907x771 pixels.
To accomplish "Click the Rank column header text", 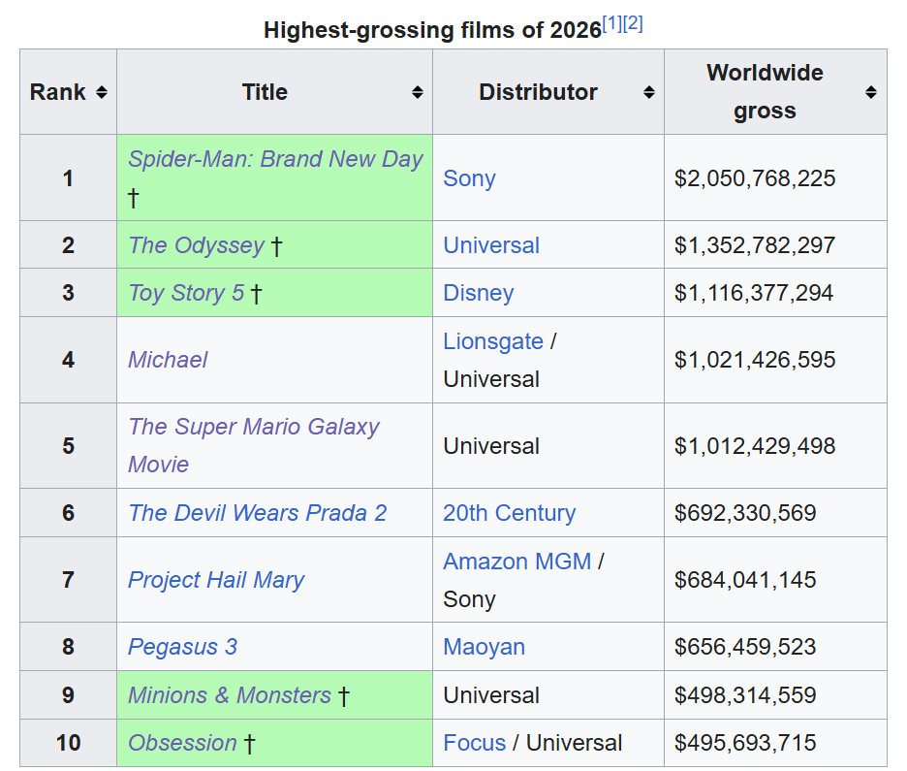I will [57, 92].
